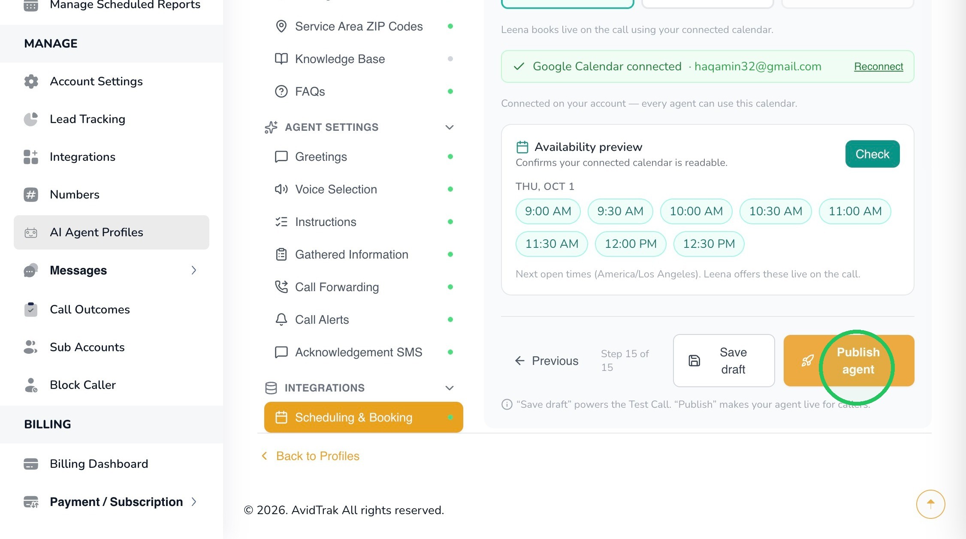Screen dimensions: 966x539
Task: Collapse the Agent Settings section chevron
Action: [x=450, y=127]
